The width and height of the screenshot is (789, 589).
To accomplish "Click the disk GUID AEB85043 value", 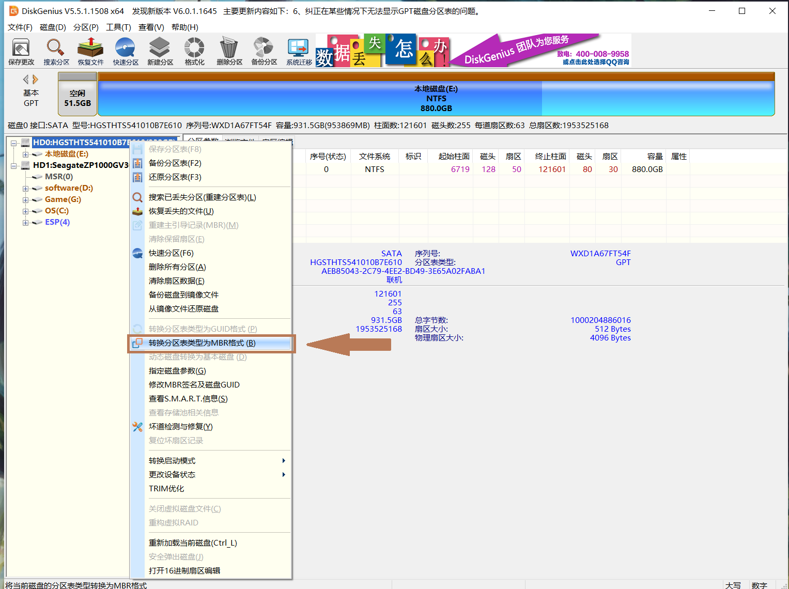I will click(x=403, y=271).
